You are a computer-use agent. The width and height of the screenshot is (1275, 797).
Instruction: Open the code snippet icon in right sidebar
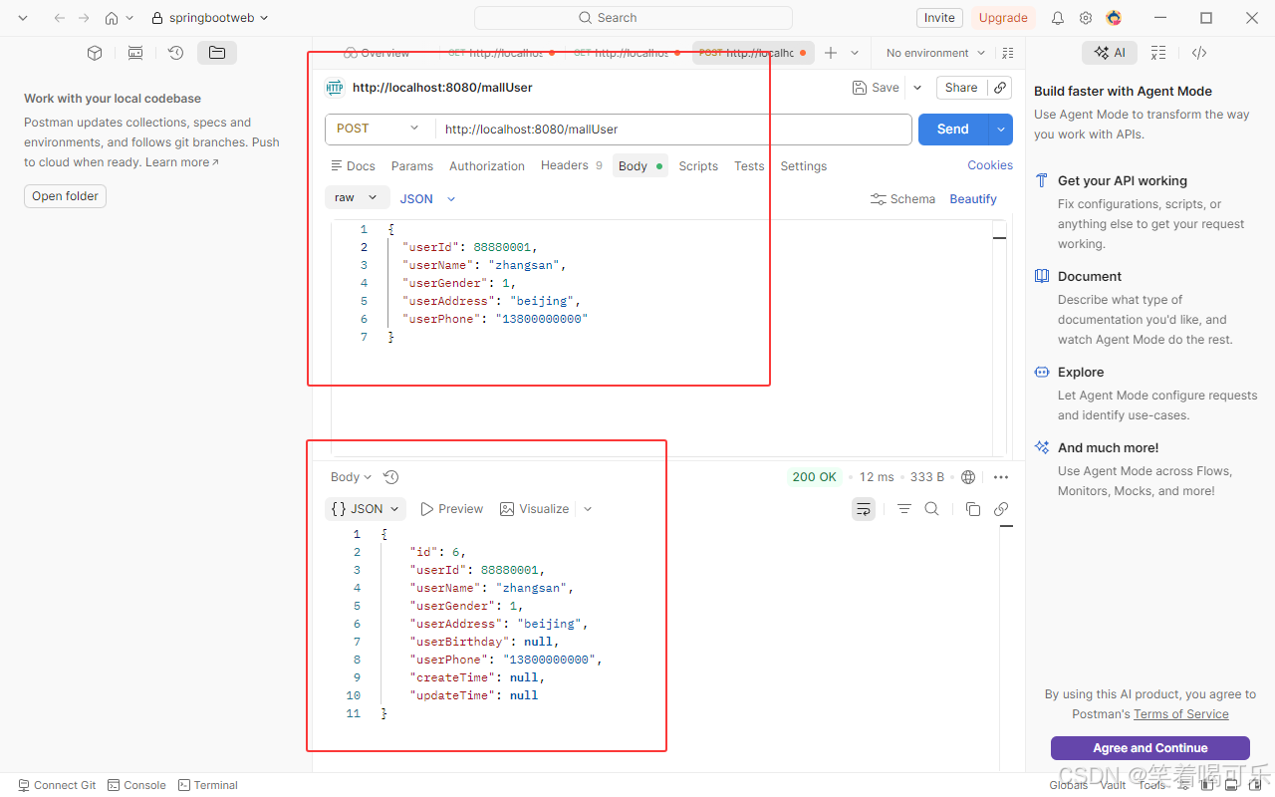(1199, 53)
